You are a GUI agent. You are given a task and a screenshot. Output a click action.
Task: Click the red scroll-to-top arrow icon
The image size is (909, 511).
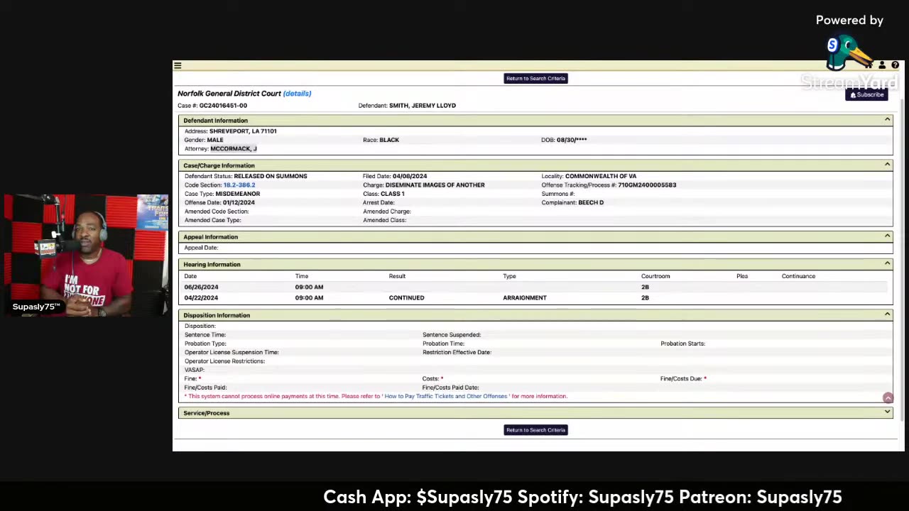[x=888, y=398]
